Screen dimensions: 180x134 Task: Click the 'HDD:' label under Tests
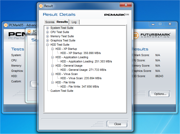(14, 76)
